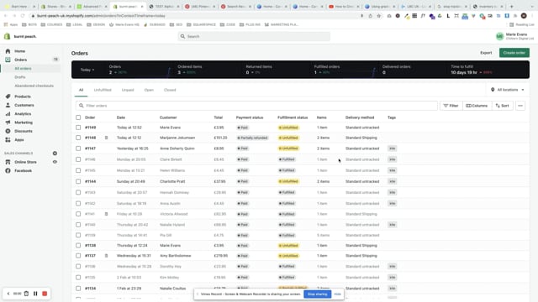Switch to the Open tab
This screenshot has width=538, height=302.
[x=149, y=90]
